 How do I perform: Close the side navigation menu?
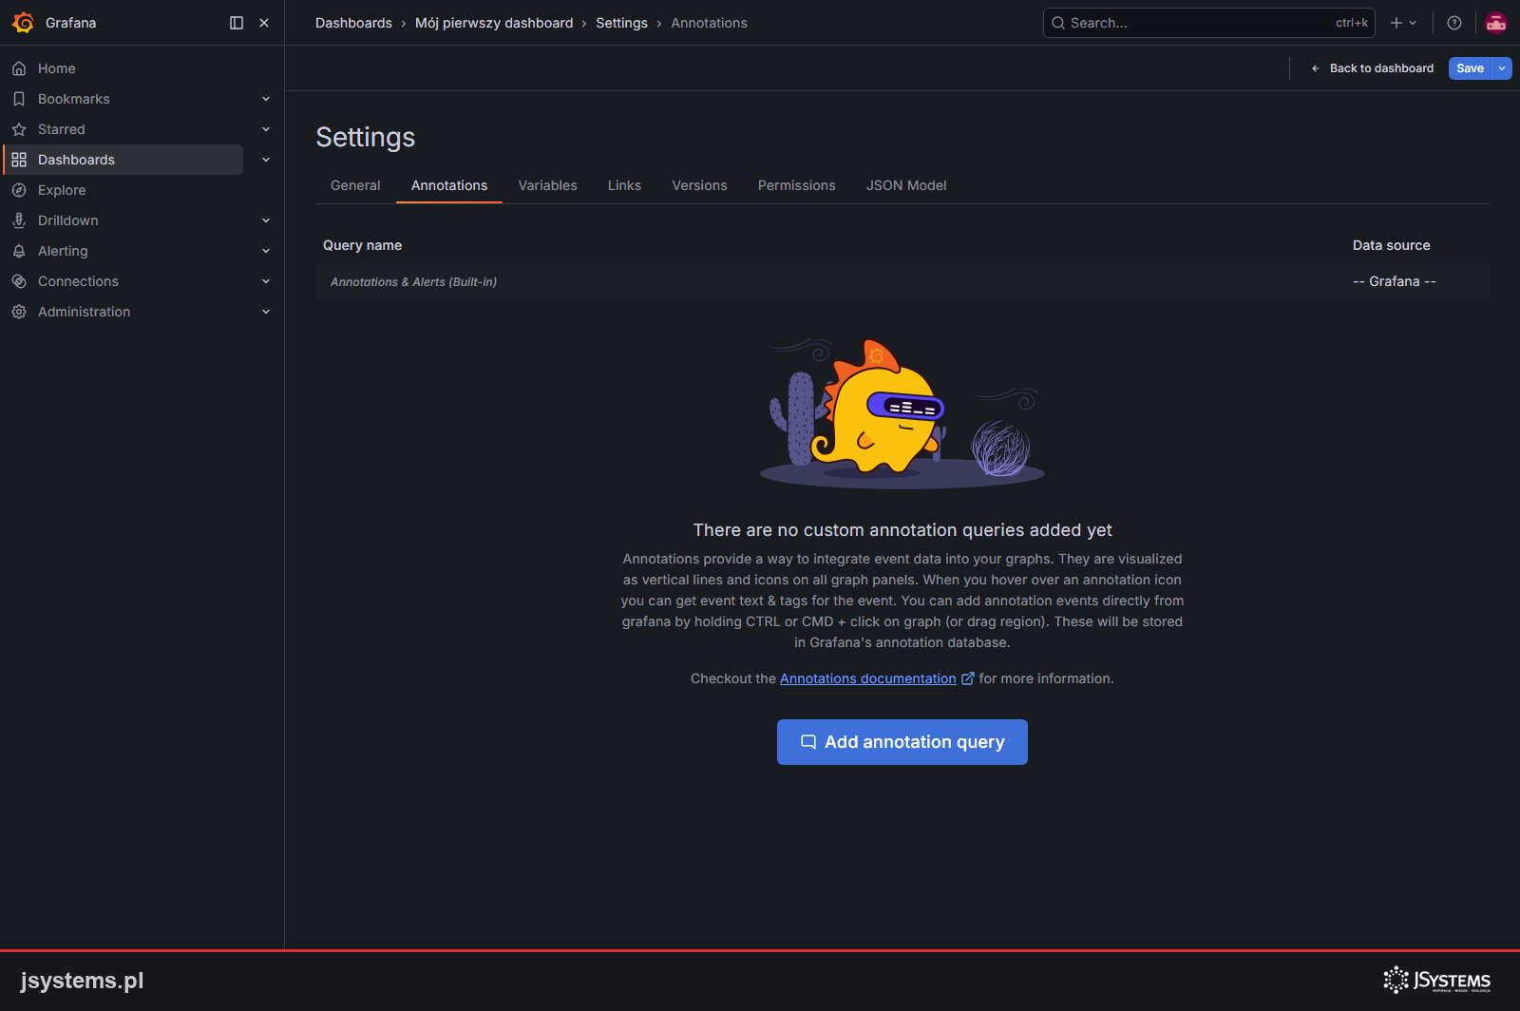click(x=264, y=23)
